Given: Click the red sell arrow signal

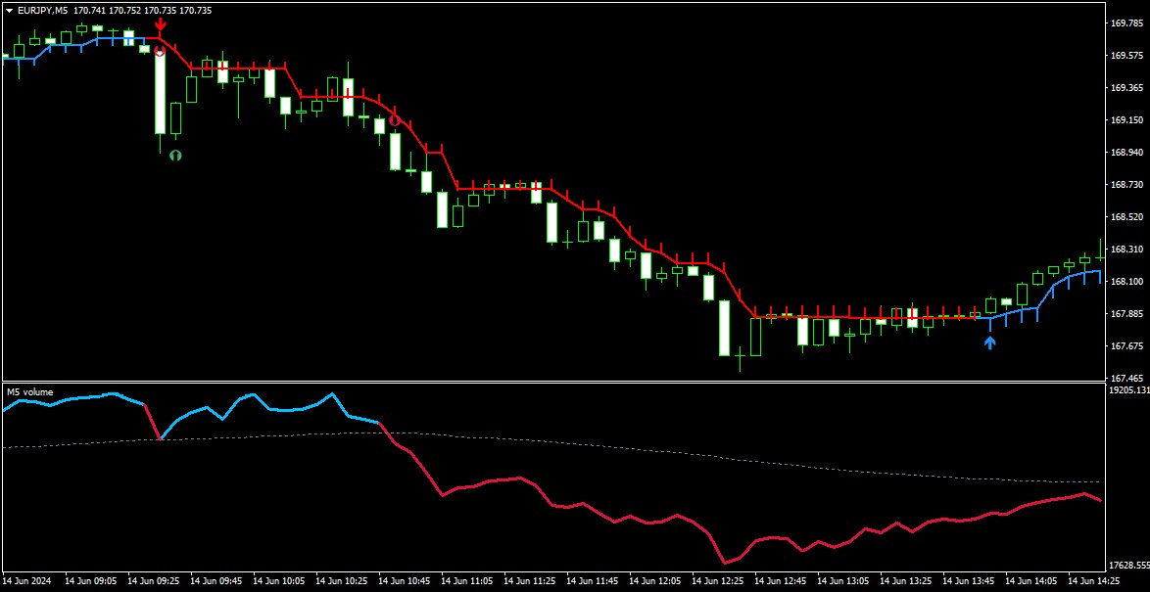Looking at the screenshot, I should pos(160,25).
